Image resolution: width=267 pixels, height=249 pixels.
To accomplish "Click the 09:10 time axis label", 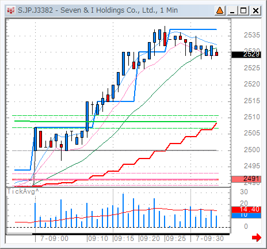I will (98, 239).
